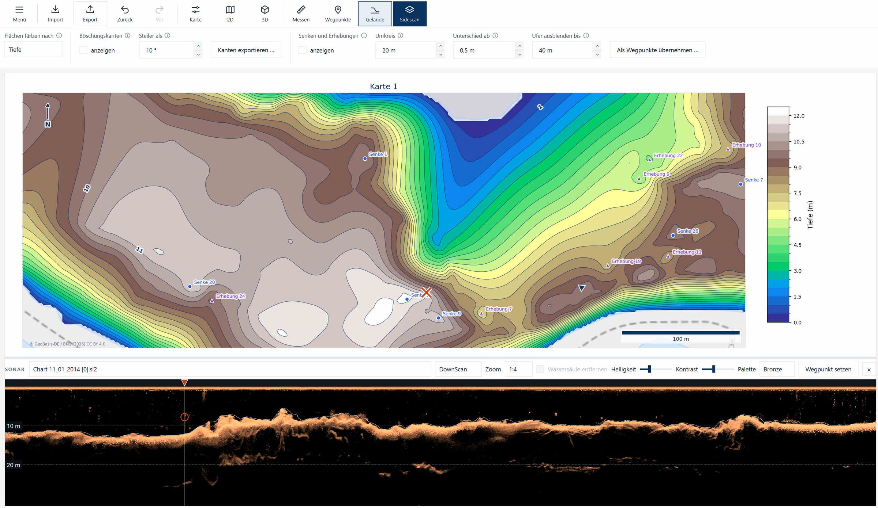Activate the Messen ruler tool

(301, 14)
